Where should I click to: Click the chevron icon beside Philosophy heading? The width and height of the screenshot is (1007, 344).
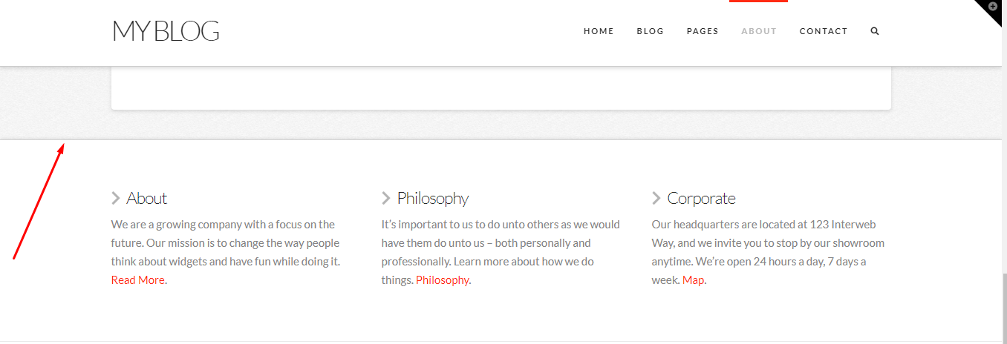coord(386,198)
